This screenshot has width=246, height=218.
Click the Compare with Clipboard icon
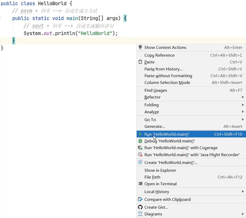pyautogui.click(x=140, y=200)
